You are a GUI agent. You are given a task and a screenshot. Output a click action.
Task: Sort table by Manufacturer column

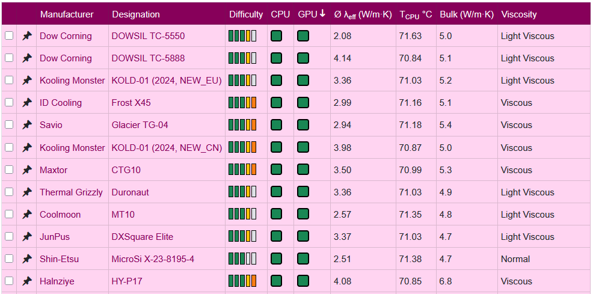67,14
